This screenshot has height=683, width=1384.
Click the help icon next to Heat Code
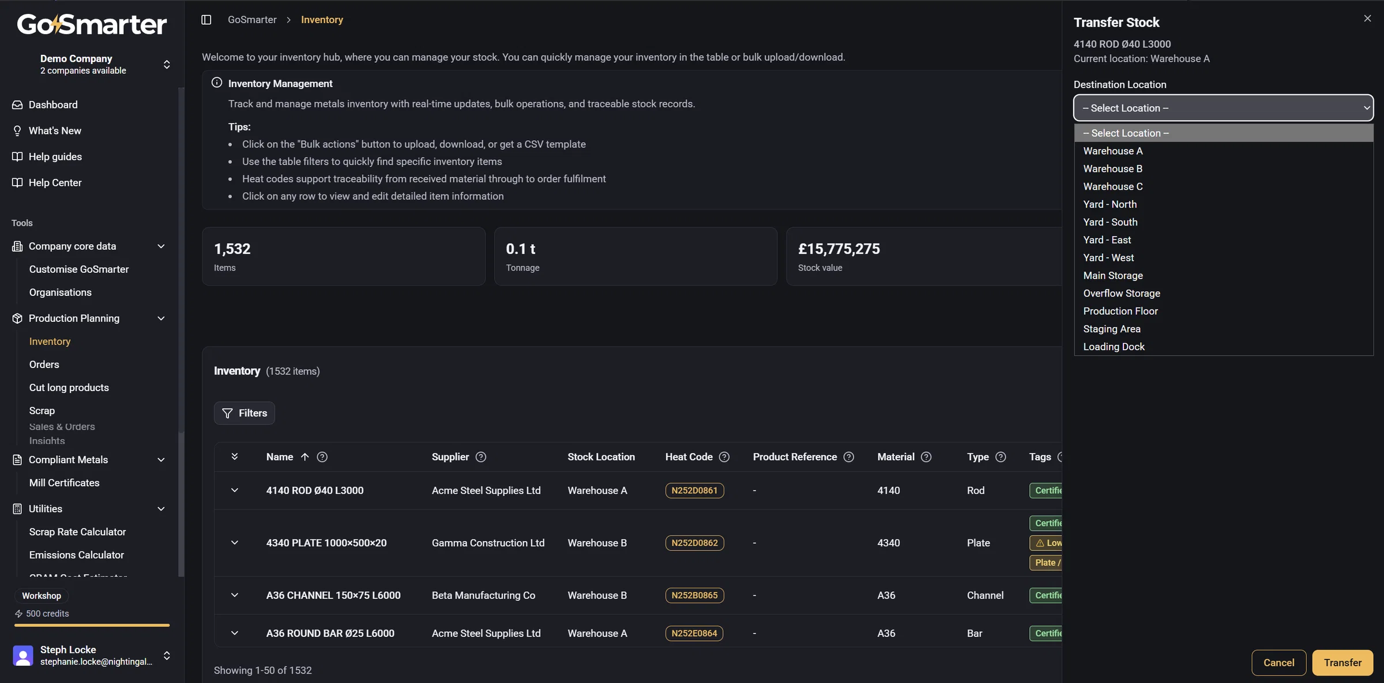click(x=724, y=457)
